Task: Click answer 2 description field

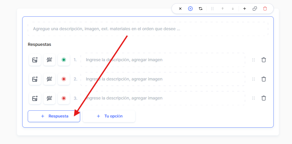Action: click(x=163, y=79)
